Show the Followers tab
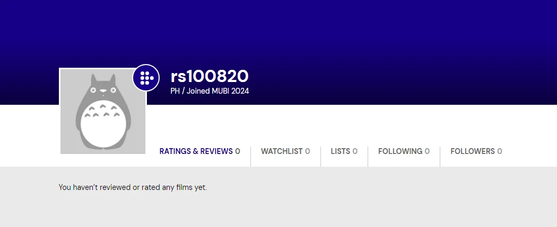This screenshot has width=557, height=227. coord(476,151)
